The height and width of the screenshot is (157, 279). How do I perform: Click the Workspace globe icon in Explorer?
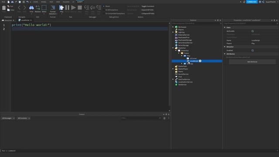(176, 27)
